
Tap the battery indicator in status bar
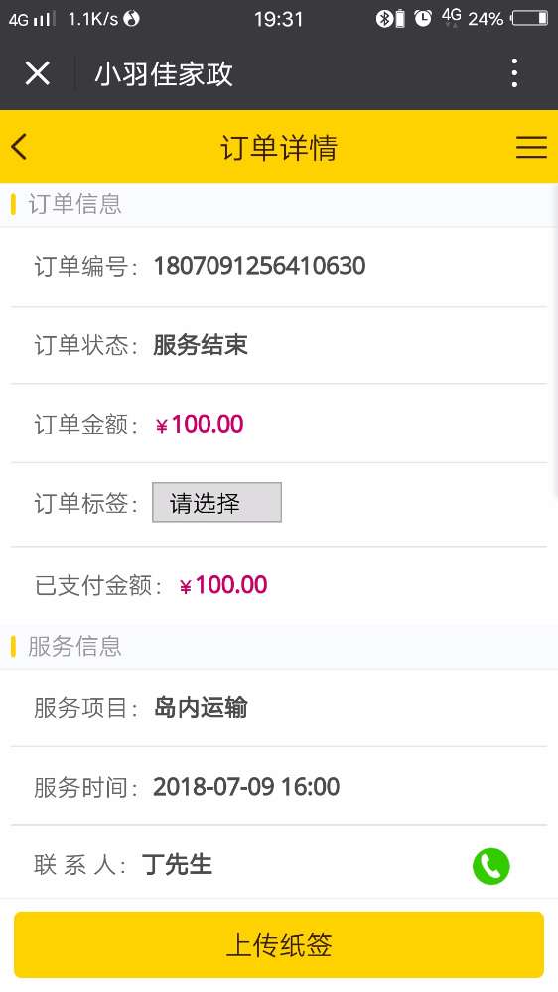tap(531, 18)
